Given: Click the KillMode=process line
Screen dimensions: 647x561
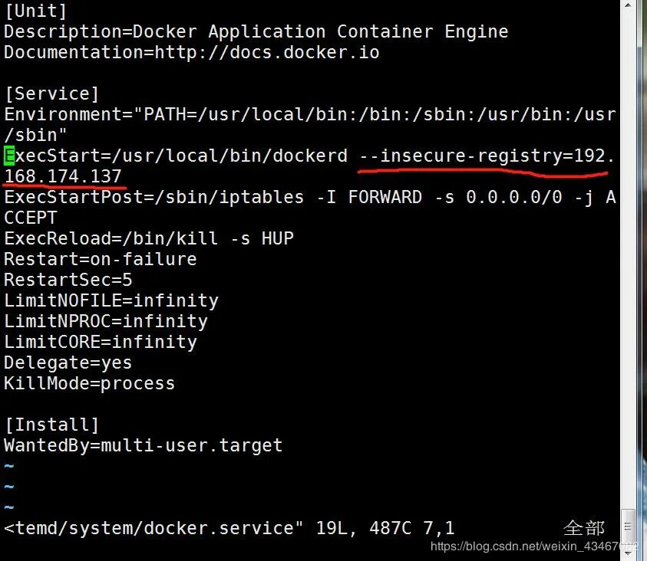Looking at the screenshot, I should point(89,383).
